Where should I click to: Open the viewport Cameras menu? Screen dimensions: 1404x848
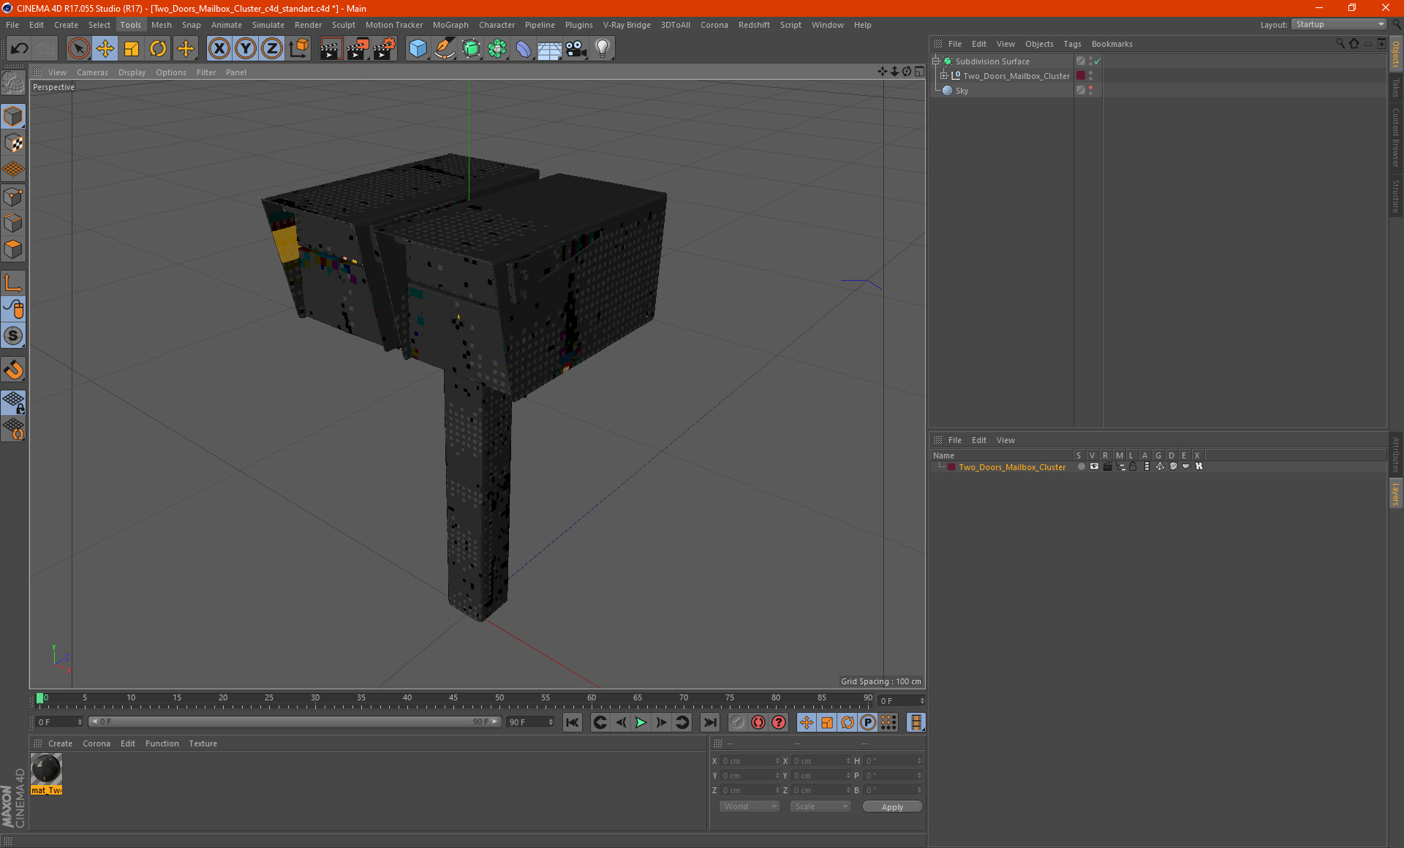[x=92, y=72]
